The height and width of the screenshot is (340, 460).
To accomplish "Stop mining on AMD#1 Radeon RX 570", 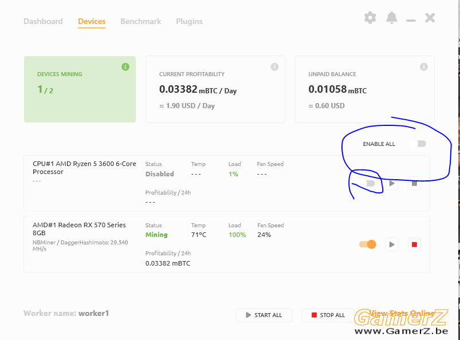I will [x=414, y=244].
